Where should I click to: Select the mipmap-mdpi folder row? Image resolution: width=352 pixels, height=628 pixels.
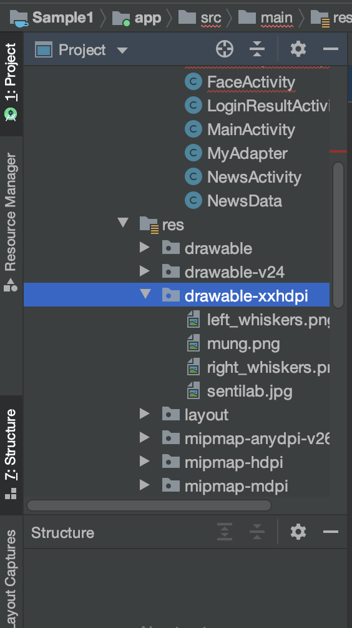177,486
